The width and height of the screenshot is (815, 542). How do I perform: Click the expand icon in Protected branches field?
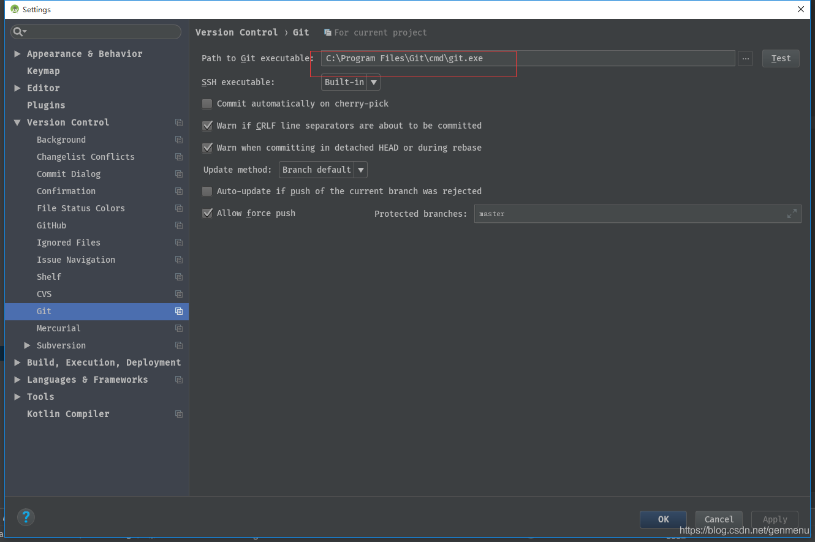click(792, 213)
